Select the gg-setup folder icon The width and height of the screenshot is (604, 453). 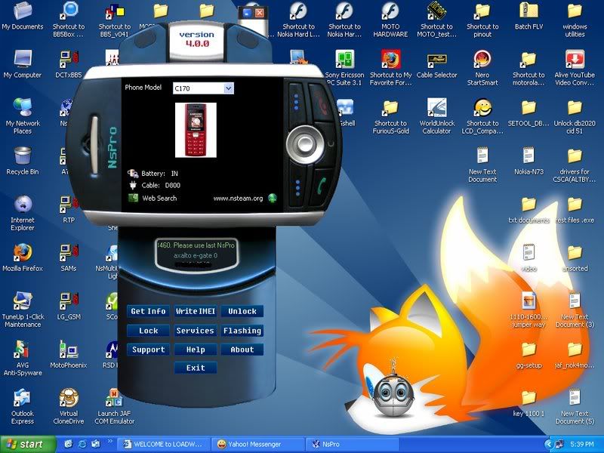[528, 354]
